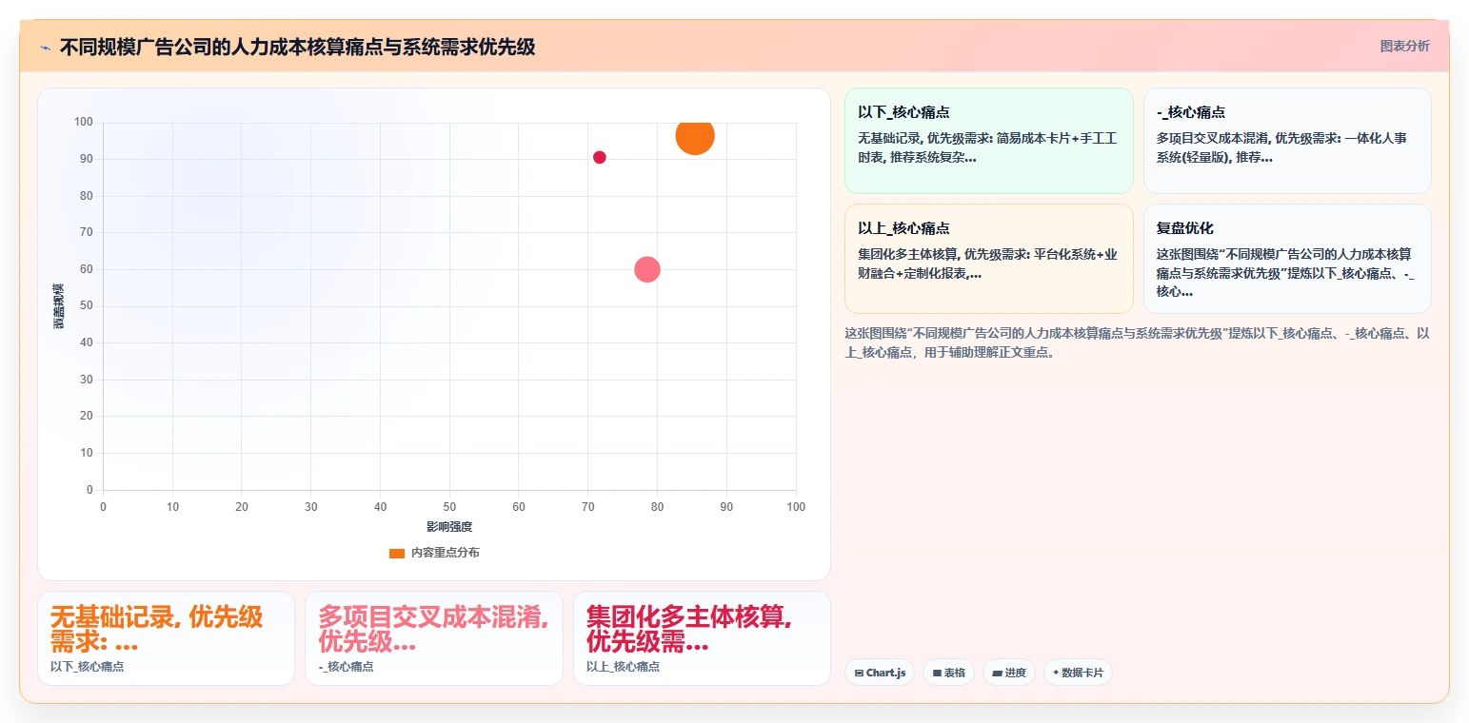Click the 表格 tag chip
This screenshot has width=1469, height=723.
pos(948,673)
